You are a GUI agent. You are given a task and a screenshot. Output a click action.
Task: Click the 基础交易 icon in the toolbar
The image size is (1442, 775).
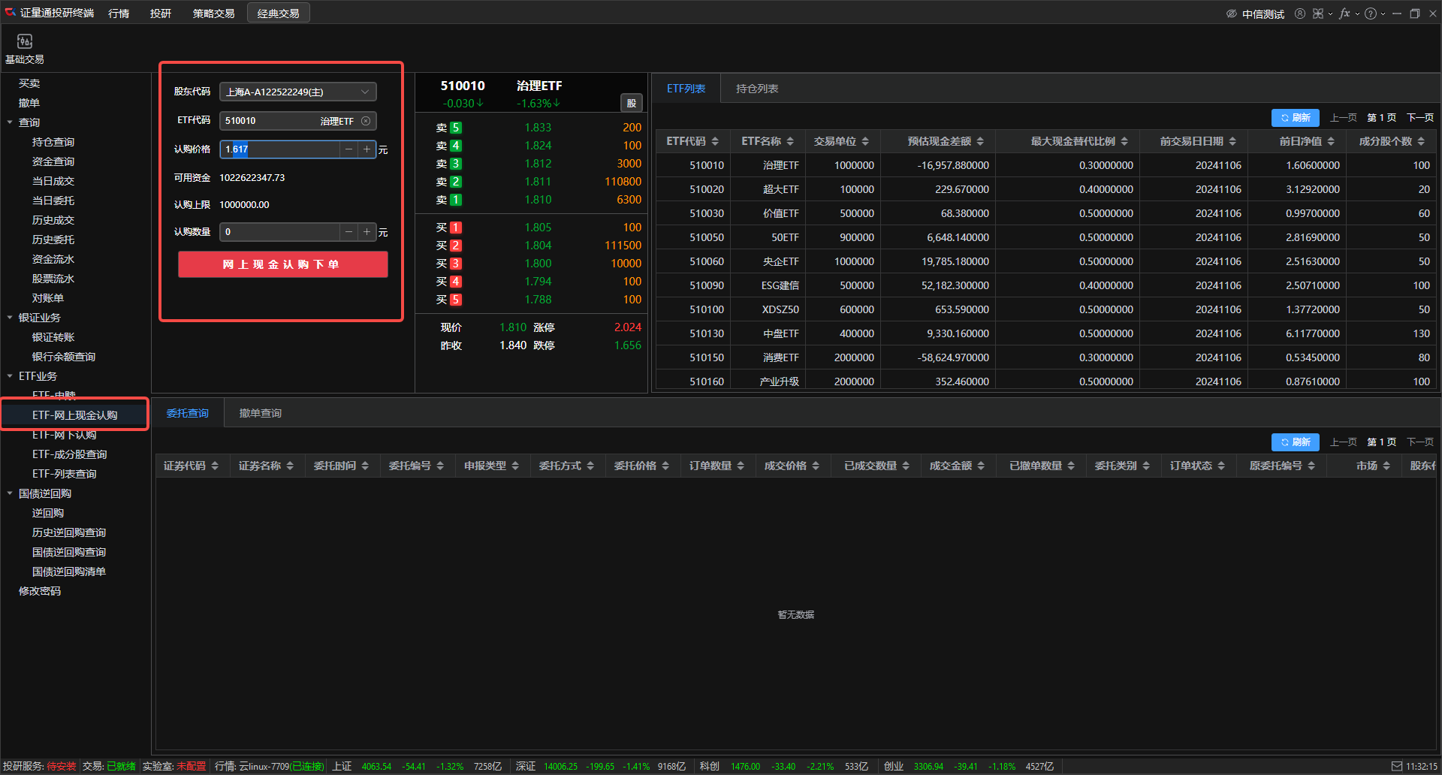click(25, 42)
